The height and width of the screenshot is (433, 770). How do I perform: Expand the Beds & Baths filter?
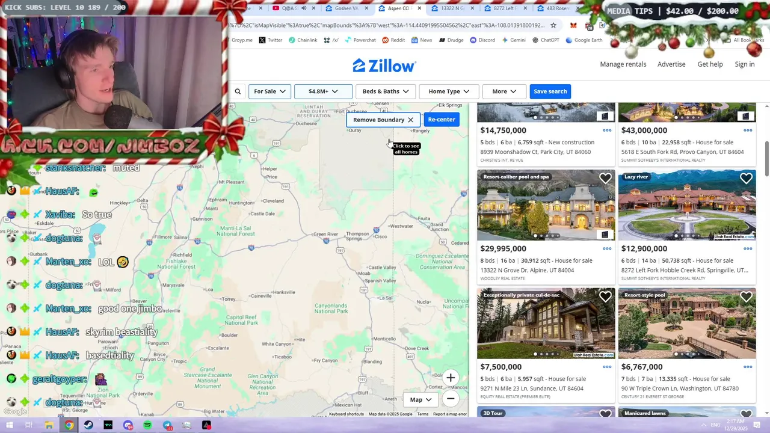(386, 91)
